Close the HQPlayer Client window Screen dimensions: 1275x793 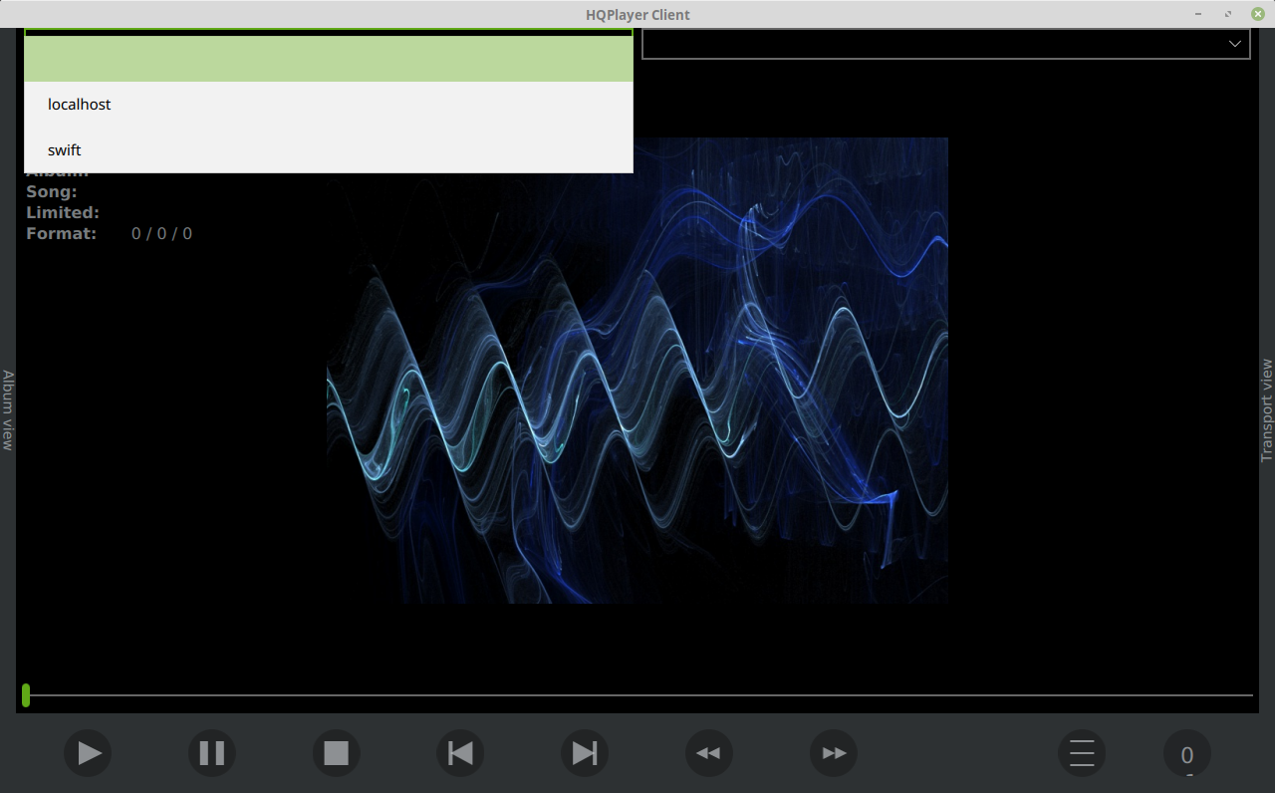click(x=1257, y=14)
